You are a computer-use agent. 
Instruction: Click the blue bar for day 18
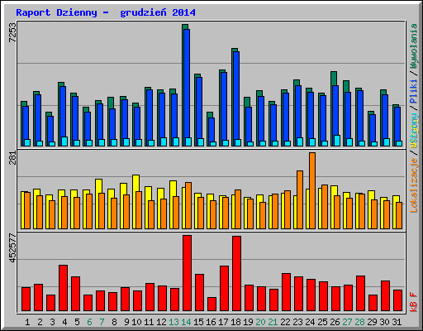(x=236, y=98)
